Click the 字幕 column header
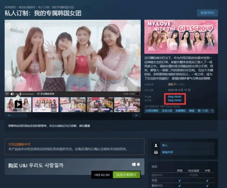This screenshot has width=227, height=188. coord(207,171)
